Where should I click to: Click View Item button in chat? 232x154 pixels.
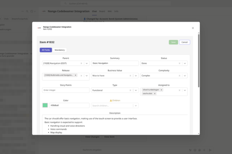(x=109, y=137)
